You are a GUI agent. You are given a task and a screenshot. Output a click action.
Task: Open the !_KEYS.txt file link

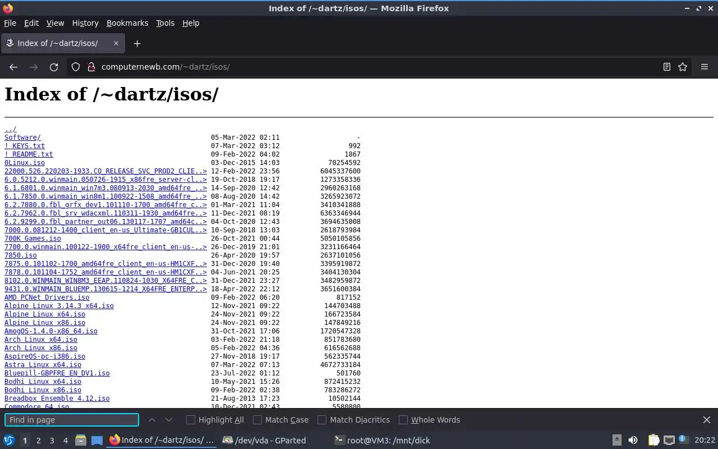click(25, 146)
